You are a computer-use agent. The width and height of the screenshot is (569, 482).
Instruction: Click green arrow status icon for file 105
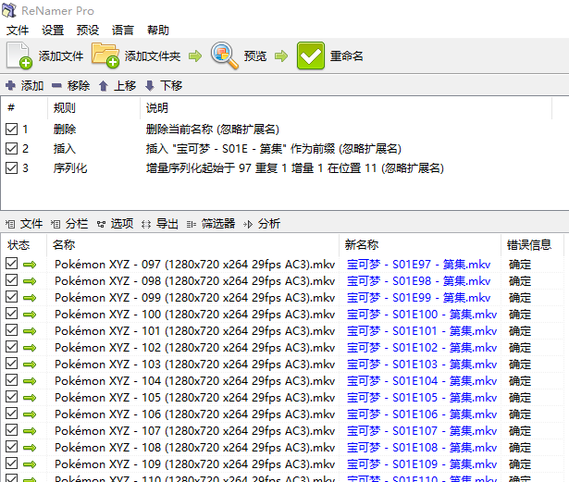30,398
